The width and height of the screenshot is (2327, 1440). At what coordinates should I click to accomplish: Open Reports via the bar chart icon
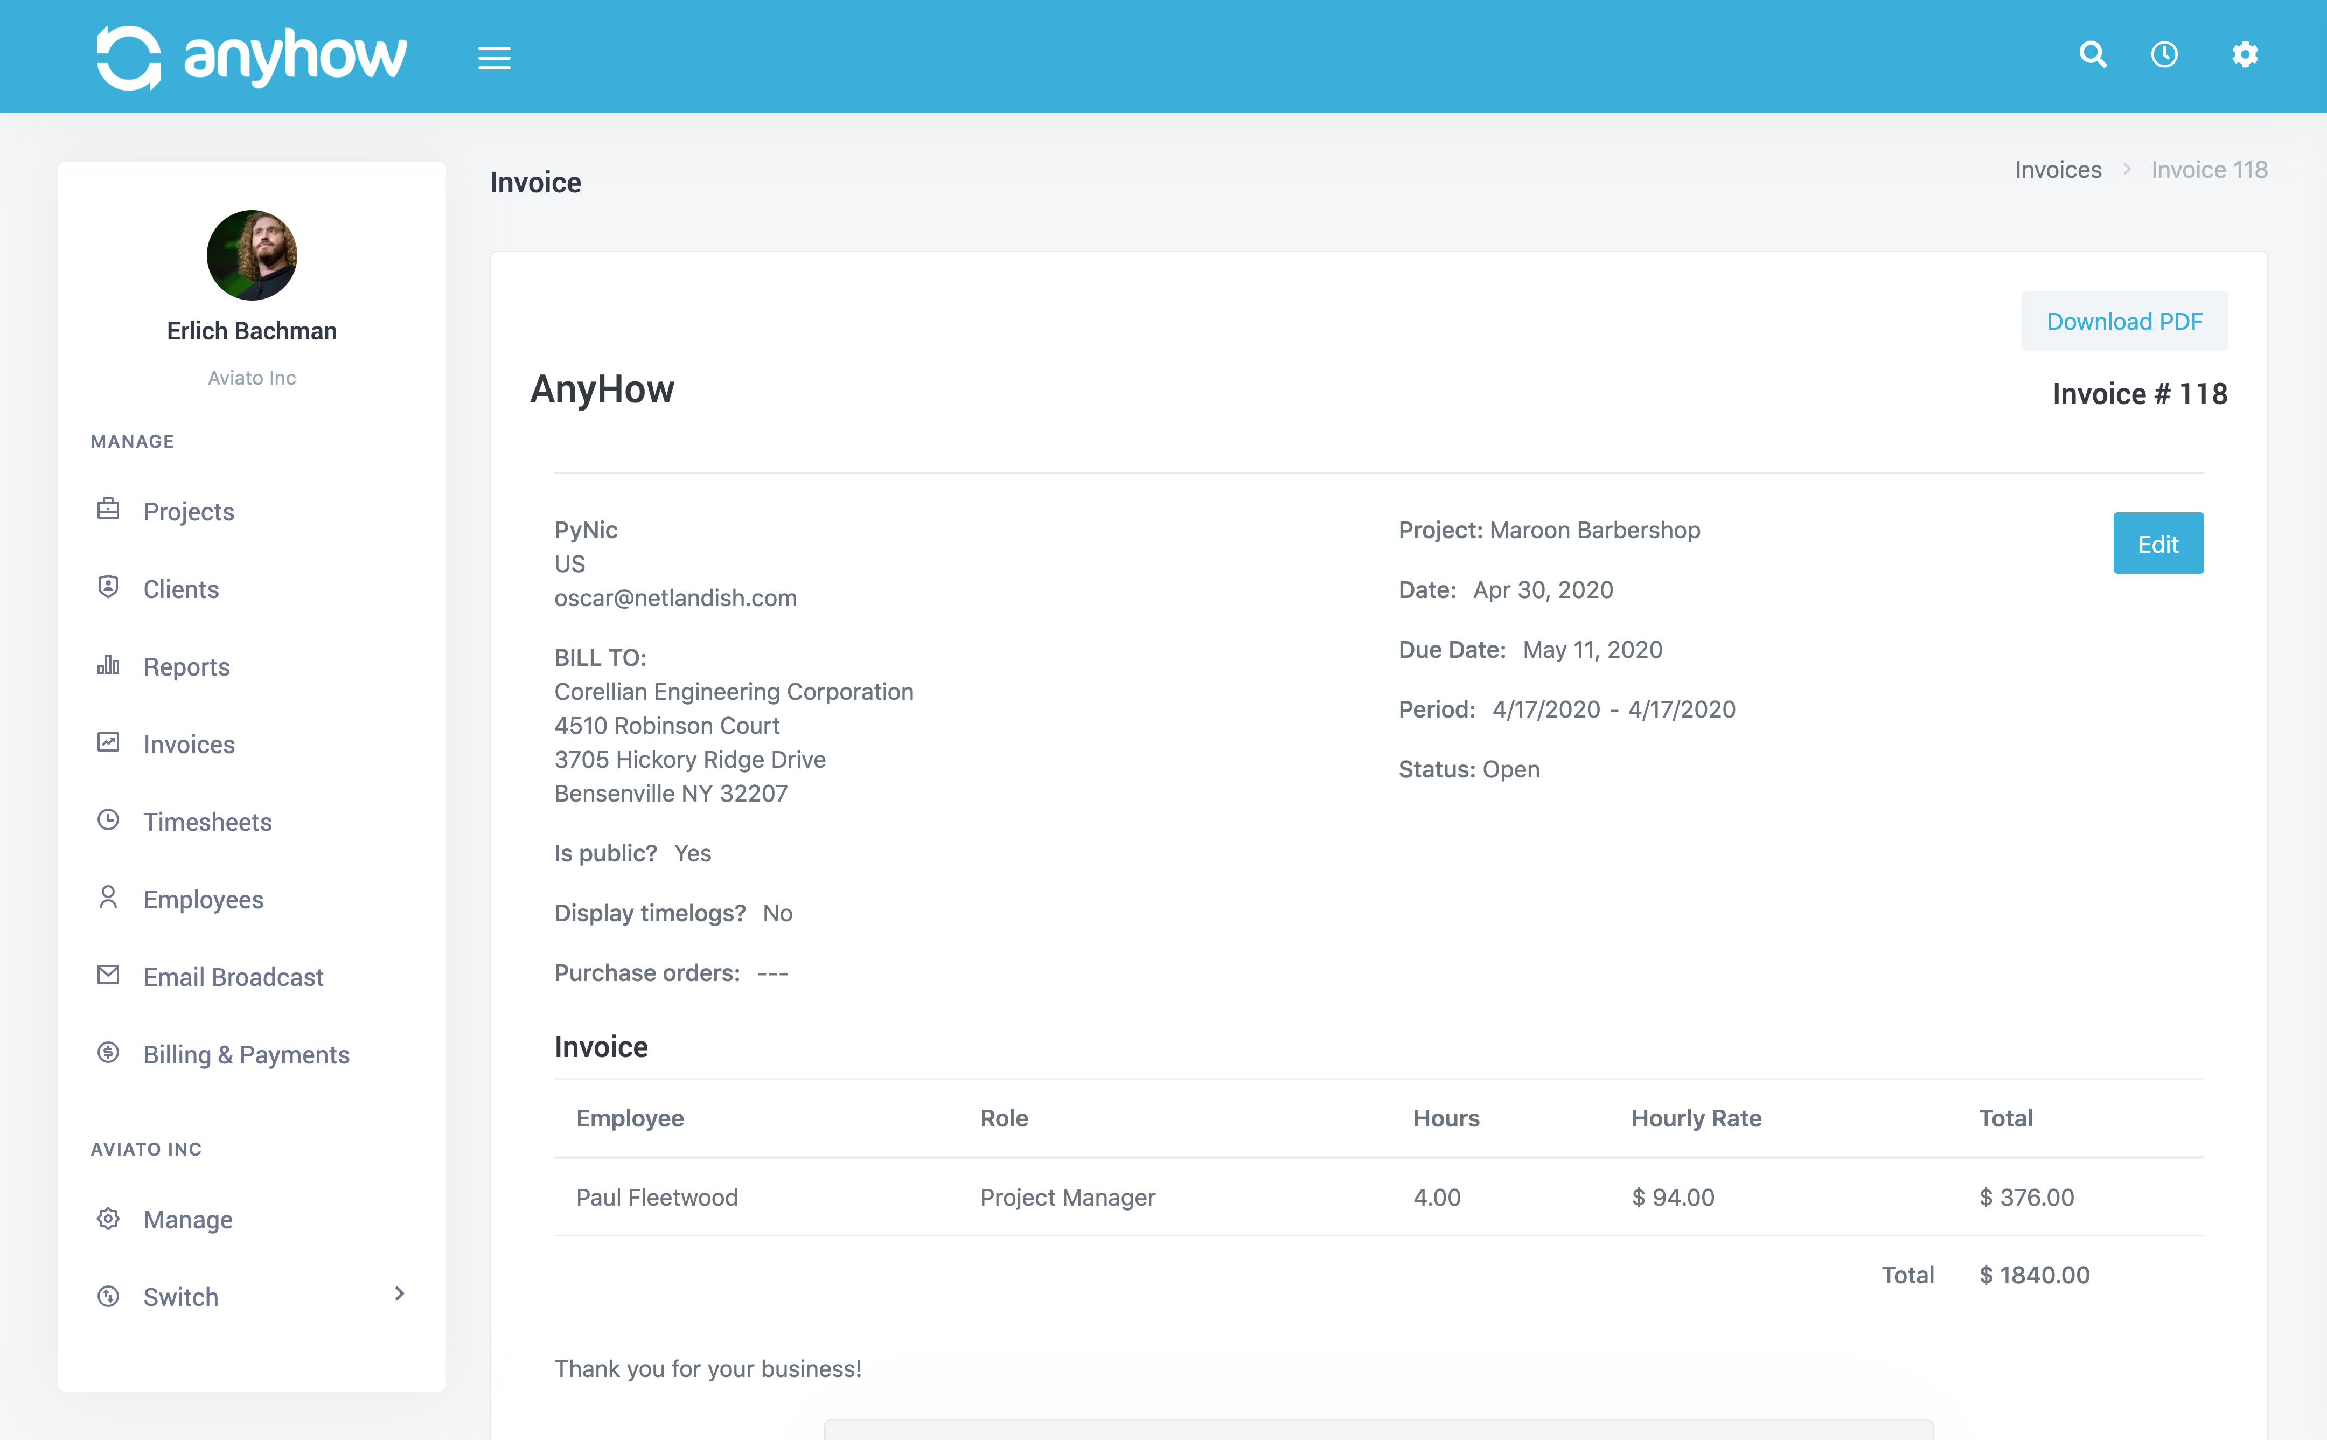[108, 665]
